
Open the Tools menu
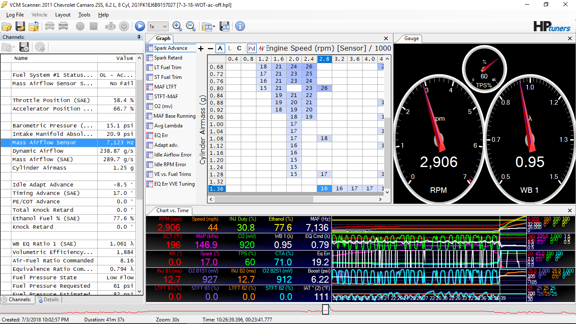coord(84,15)
